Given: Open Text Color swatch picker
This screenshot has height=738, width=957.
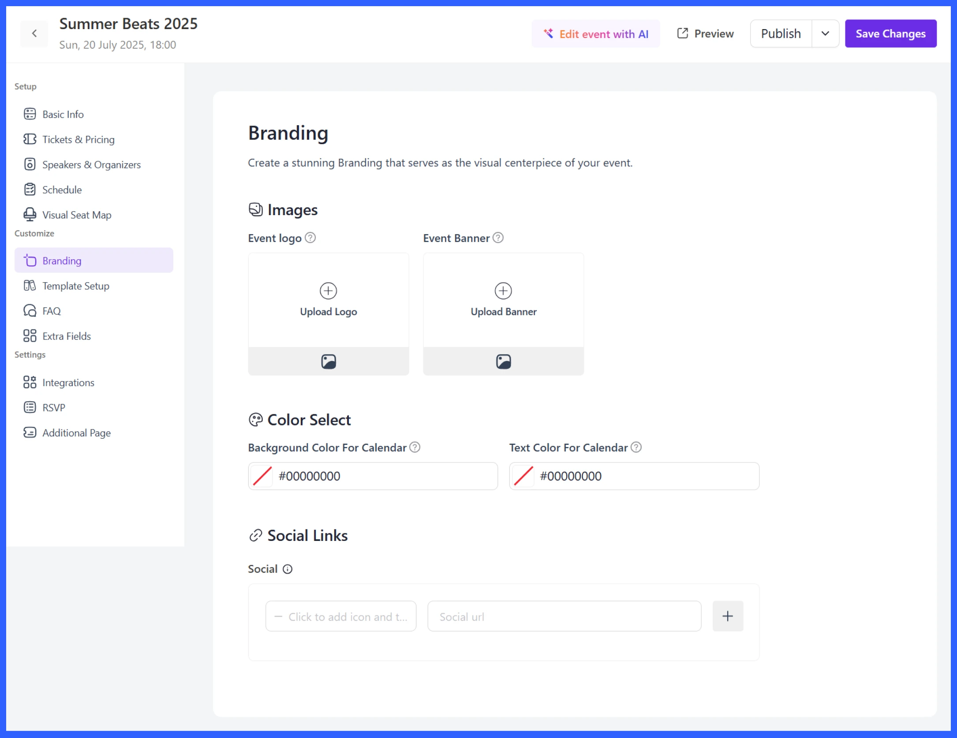Looking at the screenshot, I should tap(523, 476).
